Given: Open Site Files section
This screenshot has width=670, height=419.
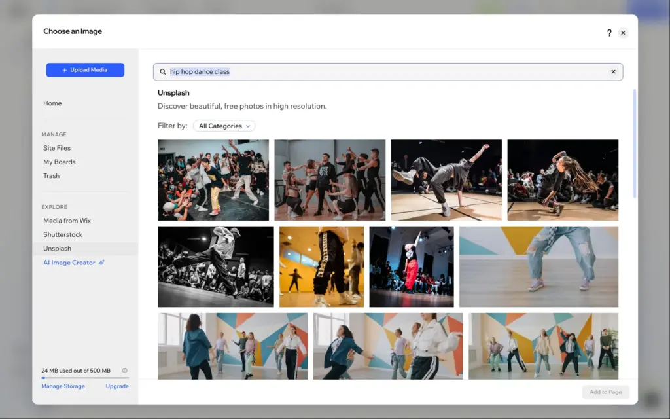Looking at the screenshot, I should pos(57,148).
